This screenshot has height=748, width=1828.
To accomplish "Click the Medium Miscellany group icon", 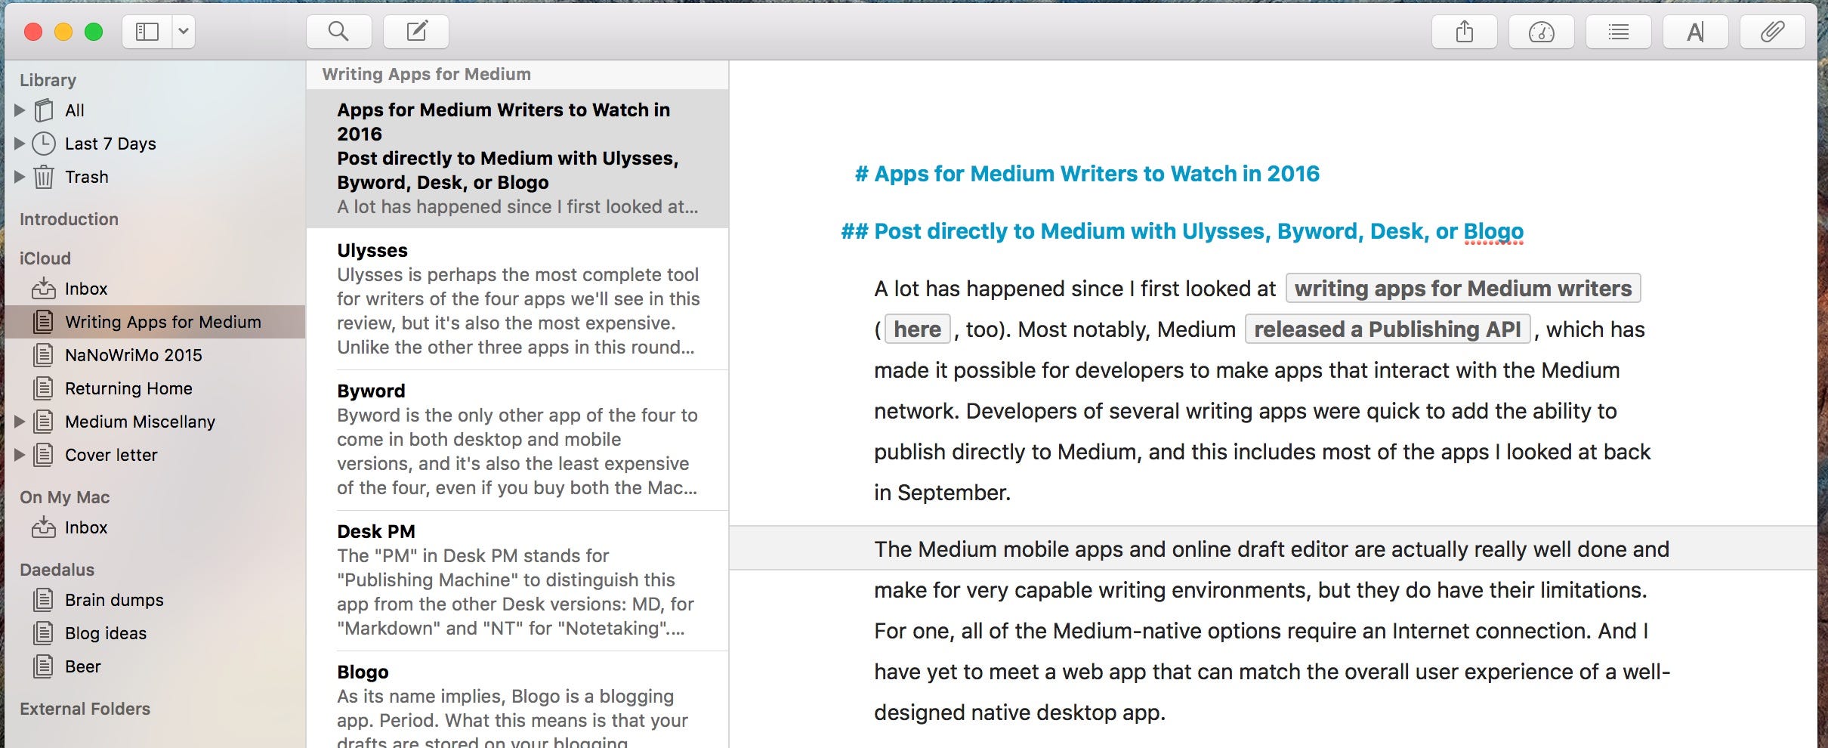I will 44,422.
